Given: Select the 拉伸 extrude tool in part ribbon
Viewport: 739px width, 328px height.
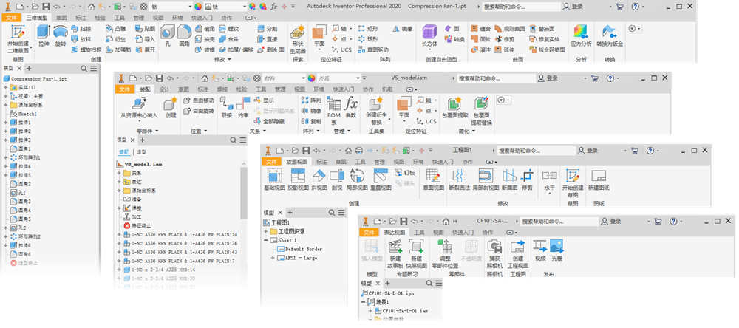Looking at the screenshot, I should 44,36.
